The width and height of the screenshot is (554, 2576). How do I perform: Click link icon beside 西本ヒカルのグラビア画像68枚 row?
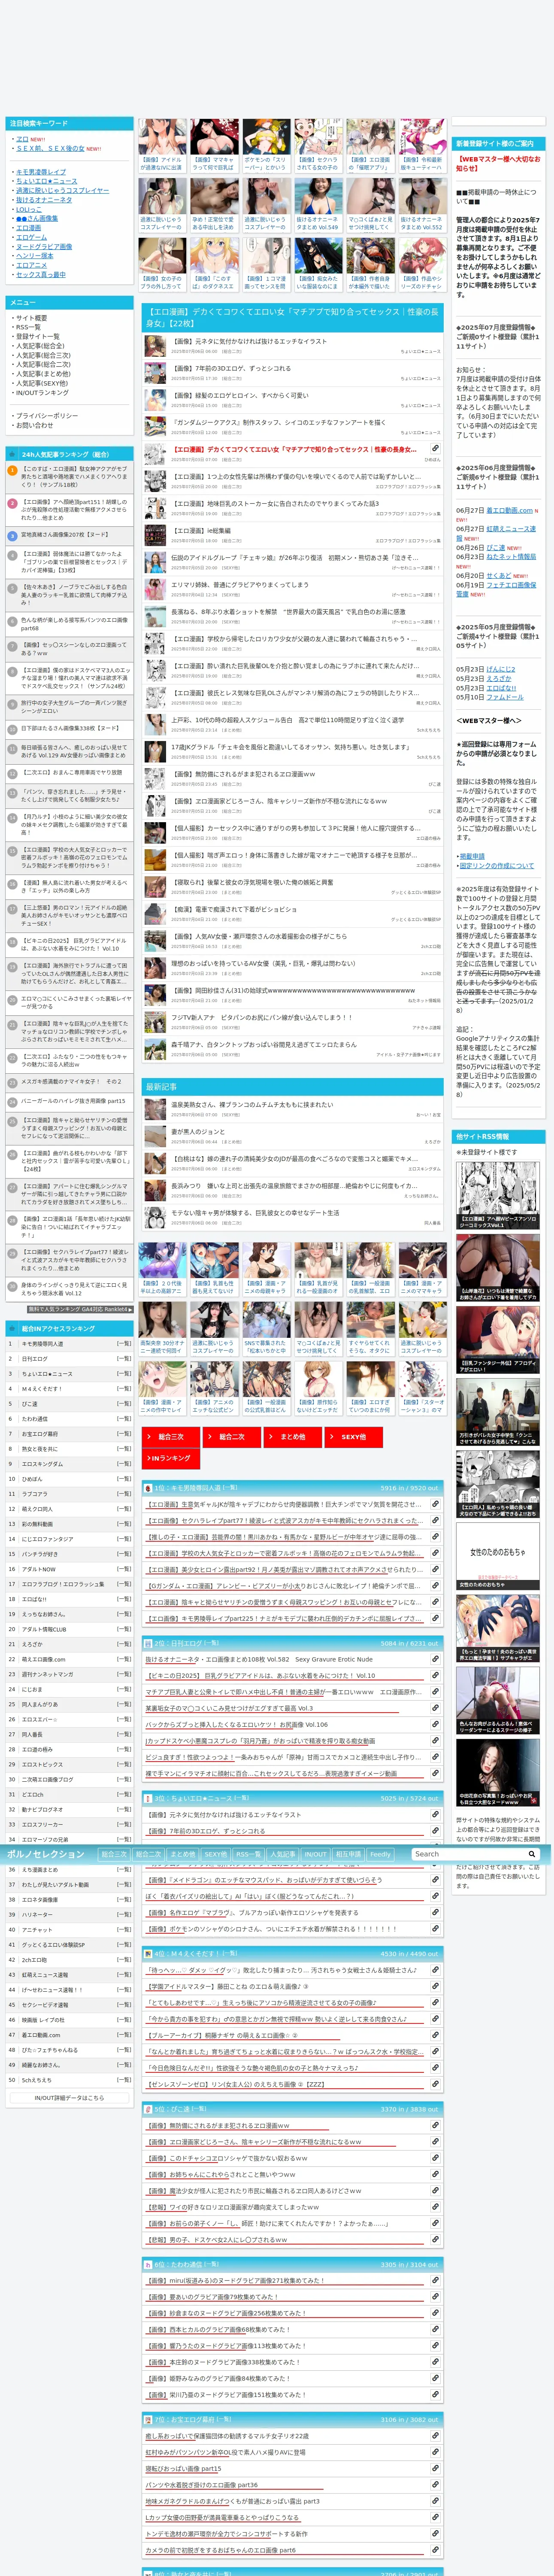[435, 2329]
